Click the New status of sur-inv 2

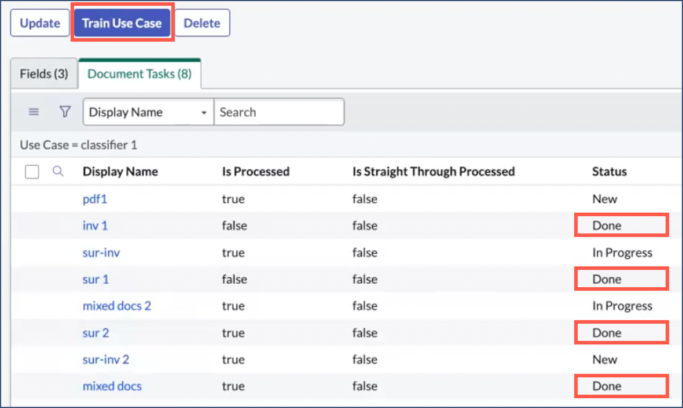point(605,359)
